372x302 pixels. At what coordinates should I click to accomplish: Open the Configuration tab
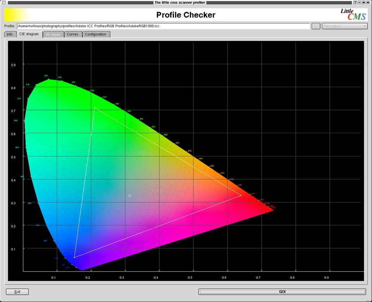(96, 34)
